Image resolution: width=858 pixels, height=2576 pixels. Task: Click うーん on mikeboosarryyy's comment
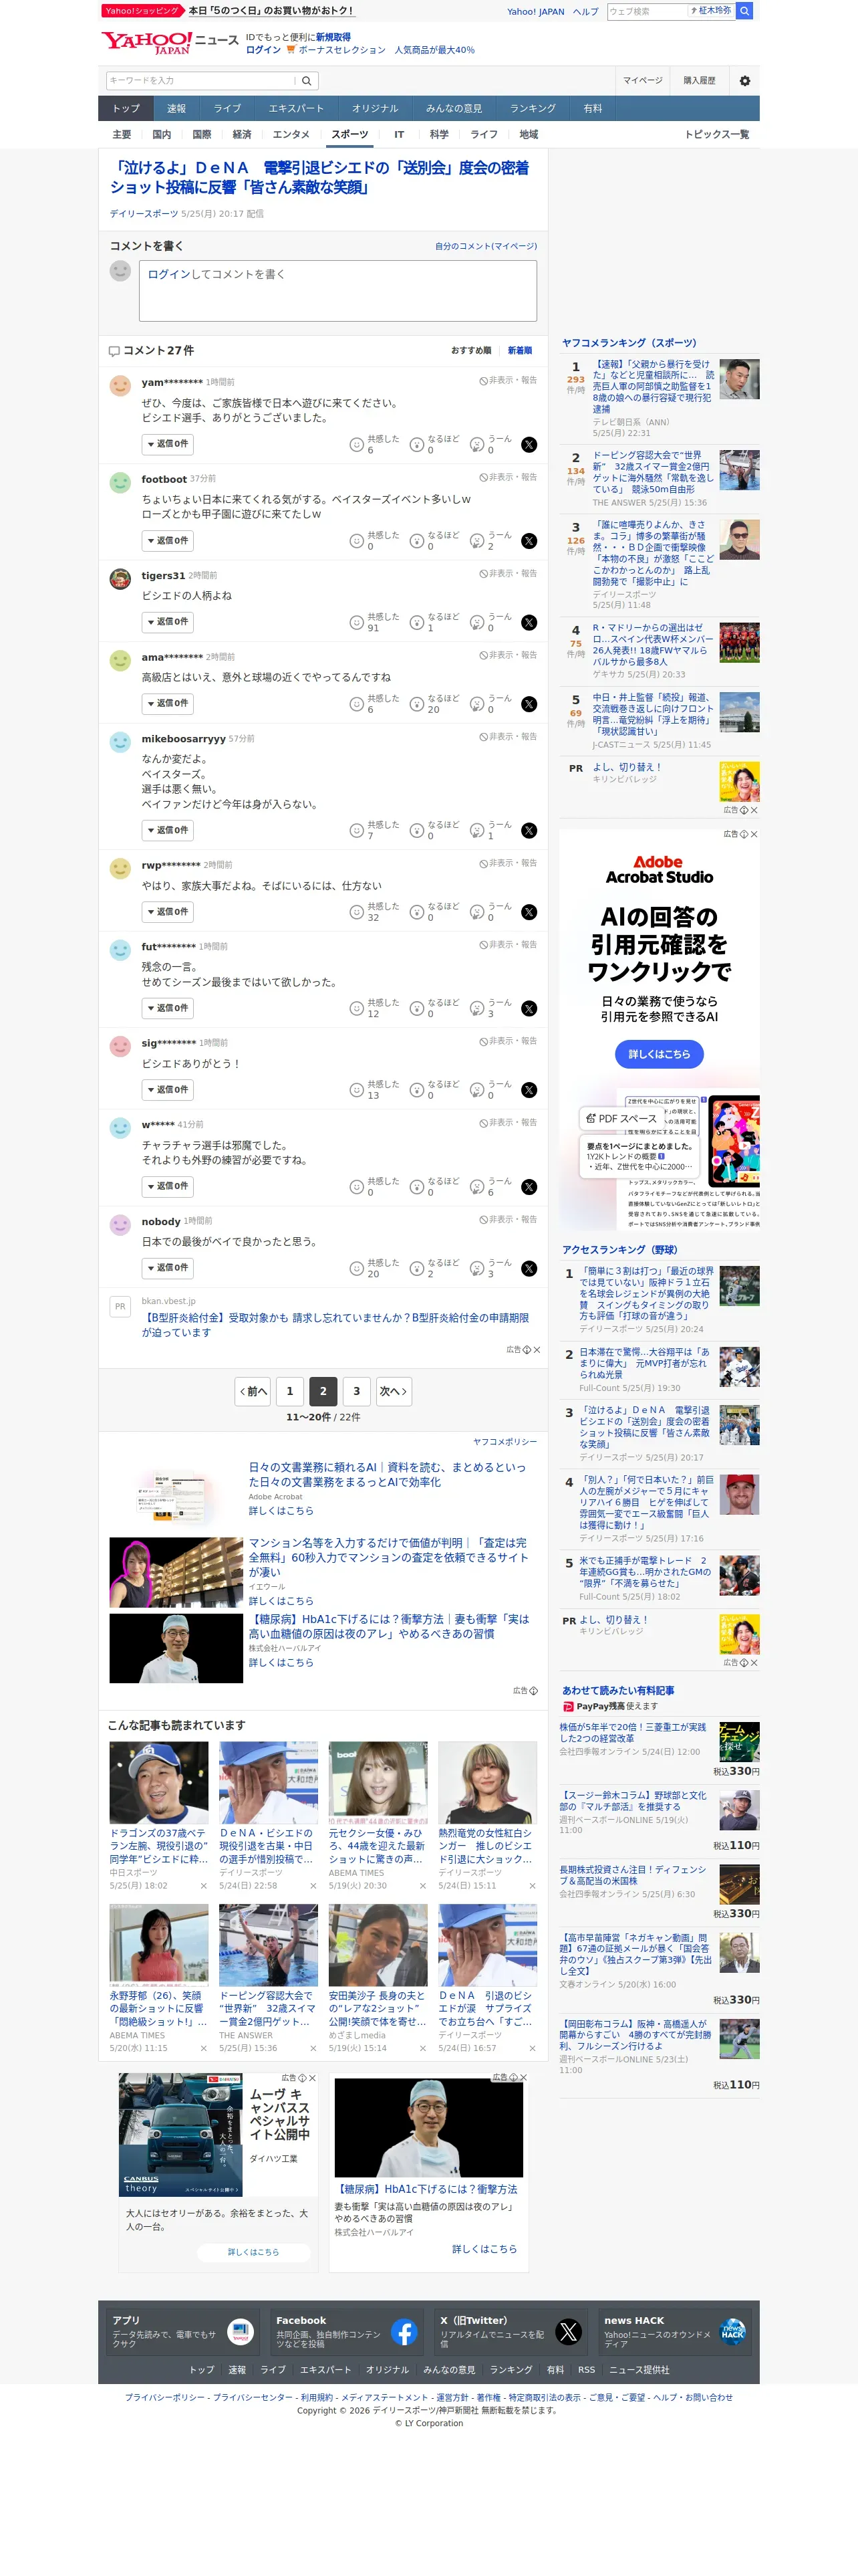click(490, 830)
